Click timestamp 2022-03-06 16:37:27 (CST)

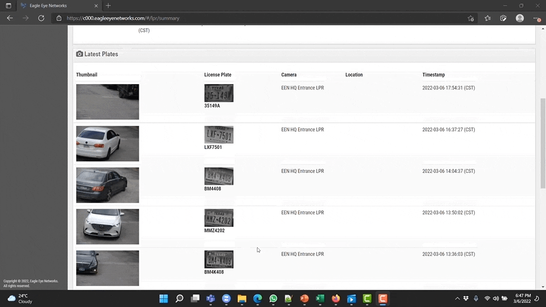tap(449, 130)
